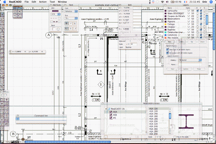Click Delete button in Layers panel

point(181,42)
